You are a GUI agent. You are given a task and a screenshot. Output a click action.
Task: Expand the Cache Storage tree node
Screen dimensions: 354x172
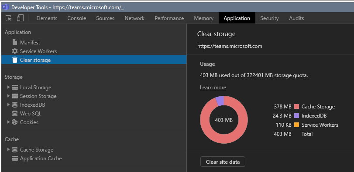(9, 149)
